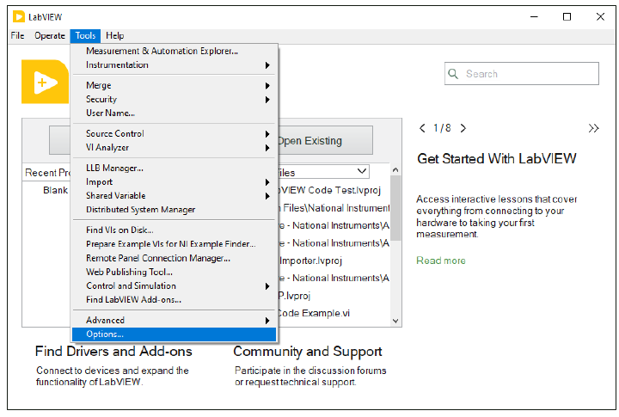Expand the Instrumentation submenu
Image resolution: width=619 pixels, height=417 pixels.
[x=174, y=65]
